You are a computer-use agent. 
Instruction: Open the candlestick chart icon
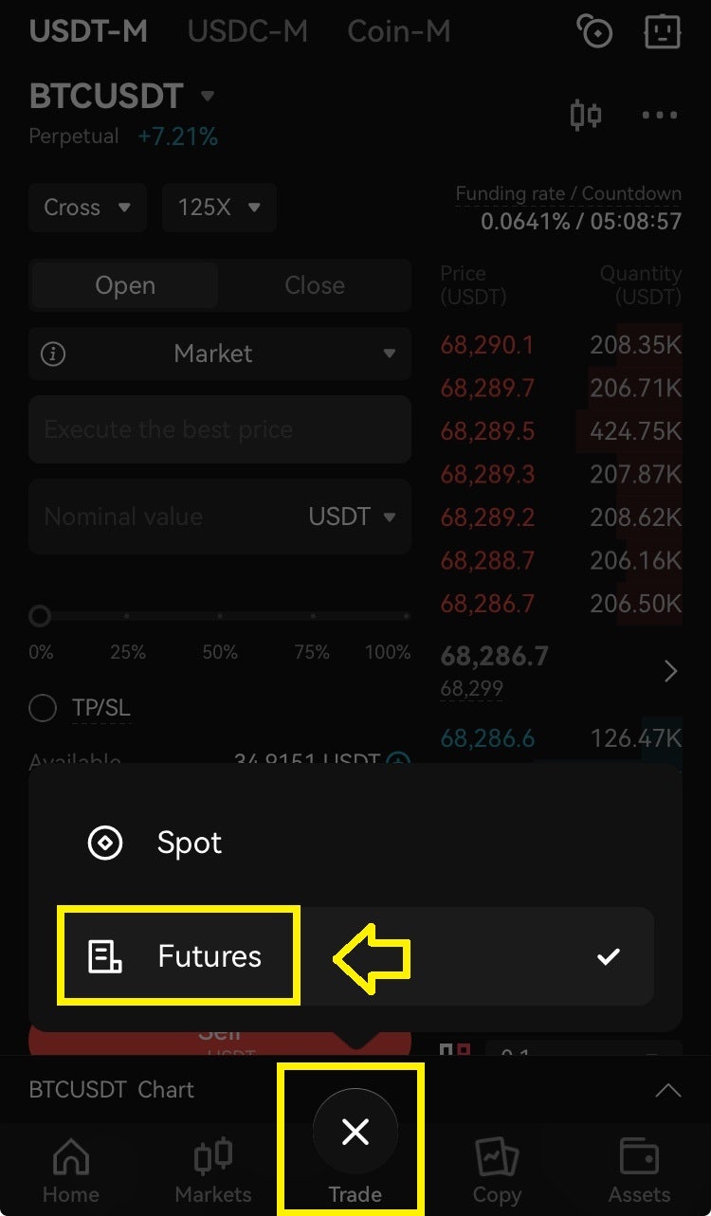click(586, 116)
